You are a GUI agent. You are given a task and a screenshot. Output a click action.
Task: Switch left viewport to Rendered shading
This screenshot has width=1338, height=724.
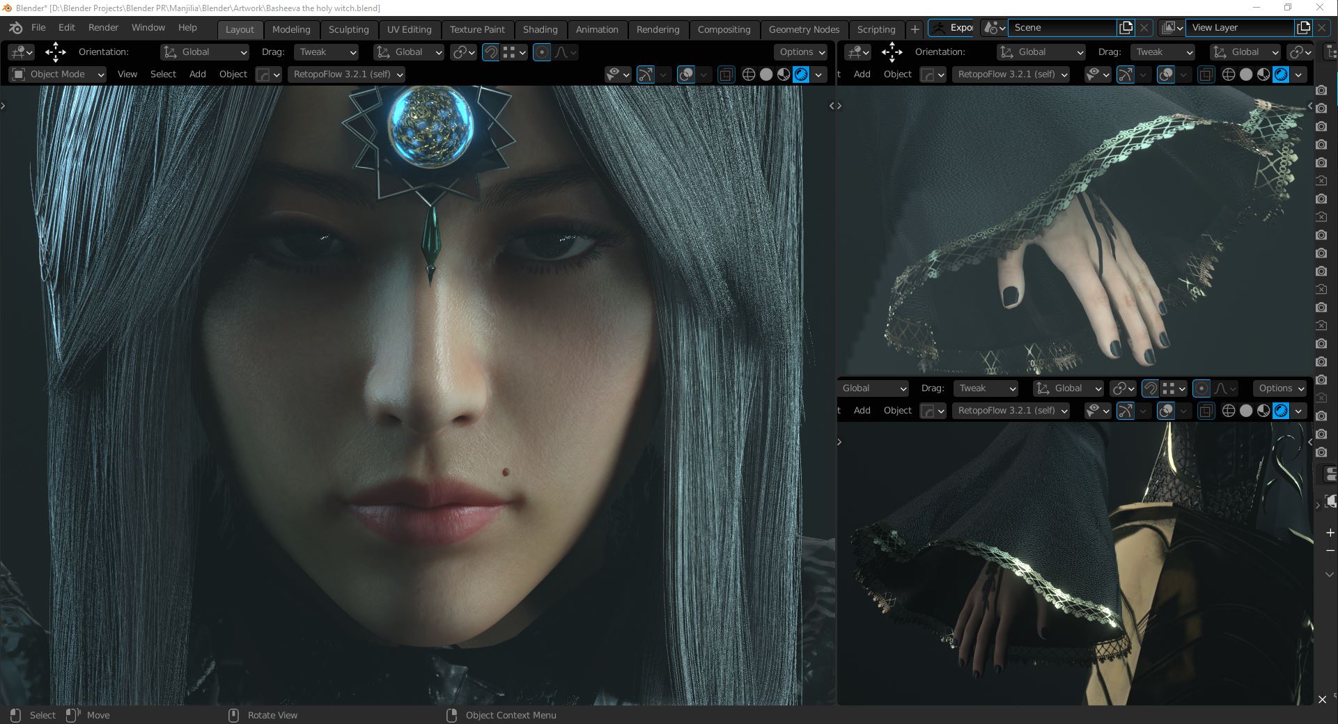[x=801, y=74]
